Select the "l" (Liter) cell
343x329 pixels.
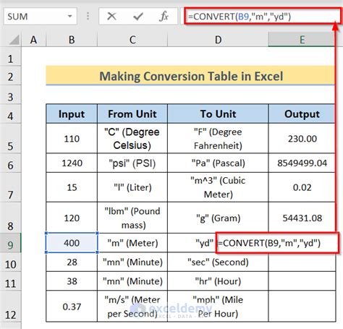[132, 187]
